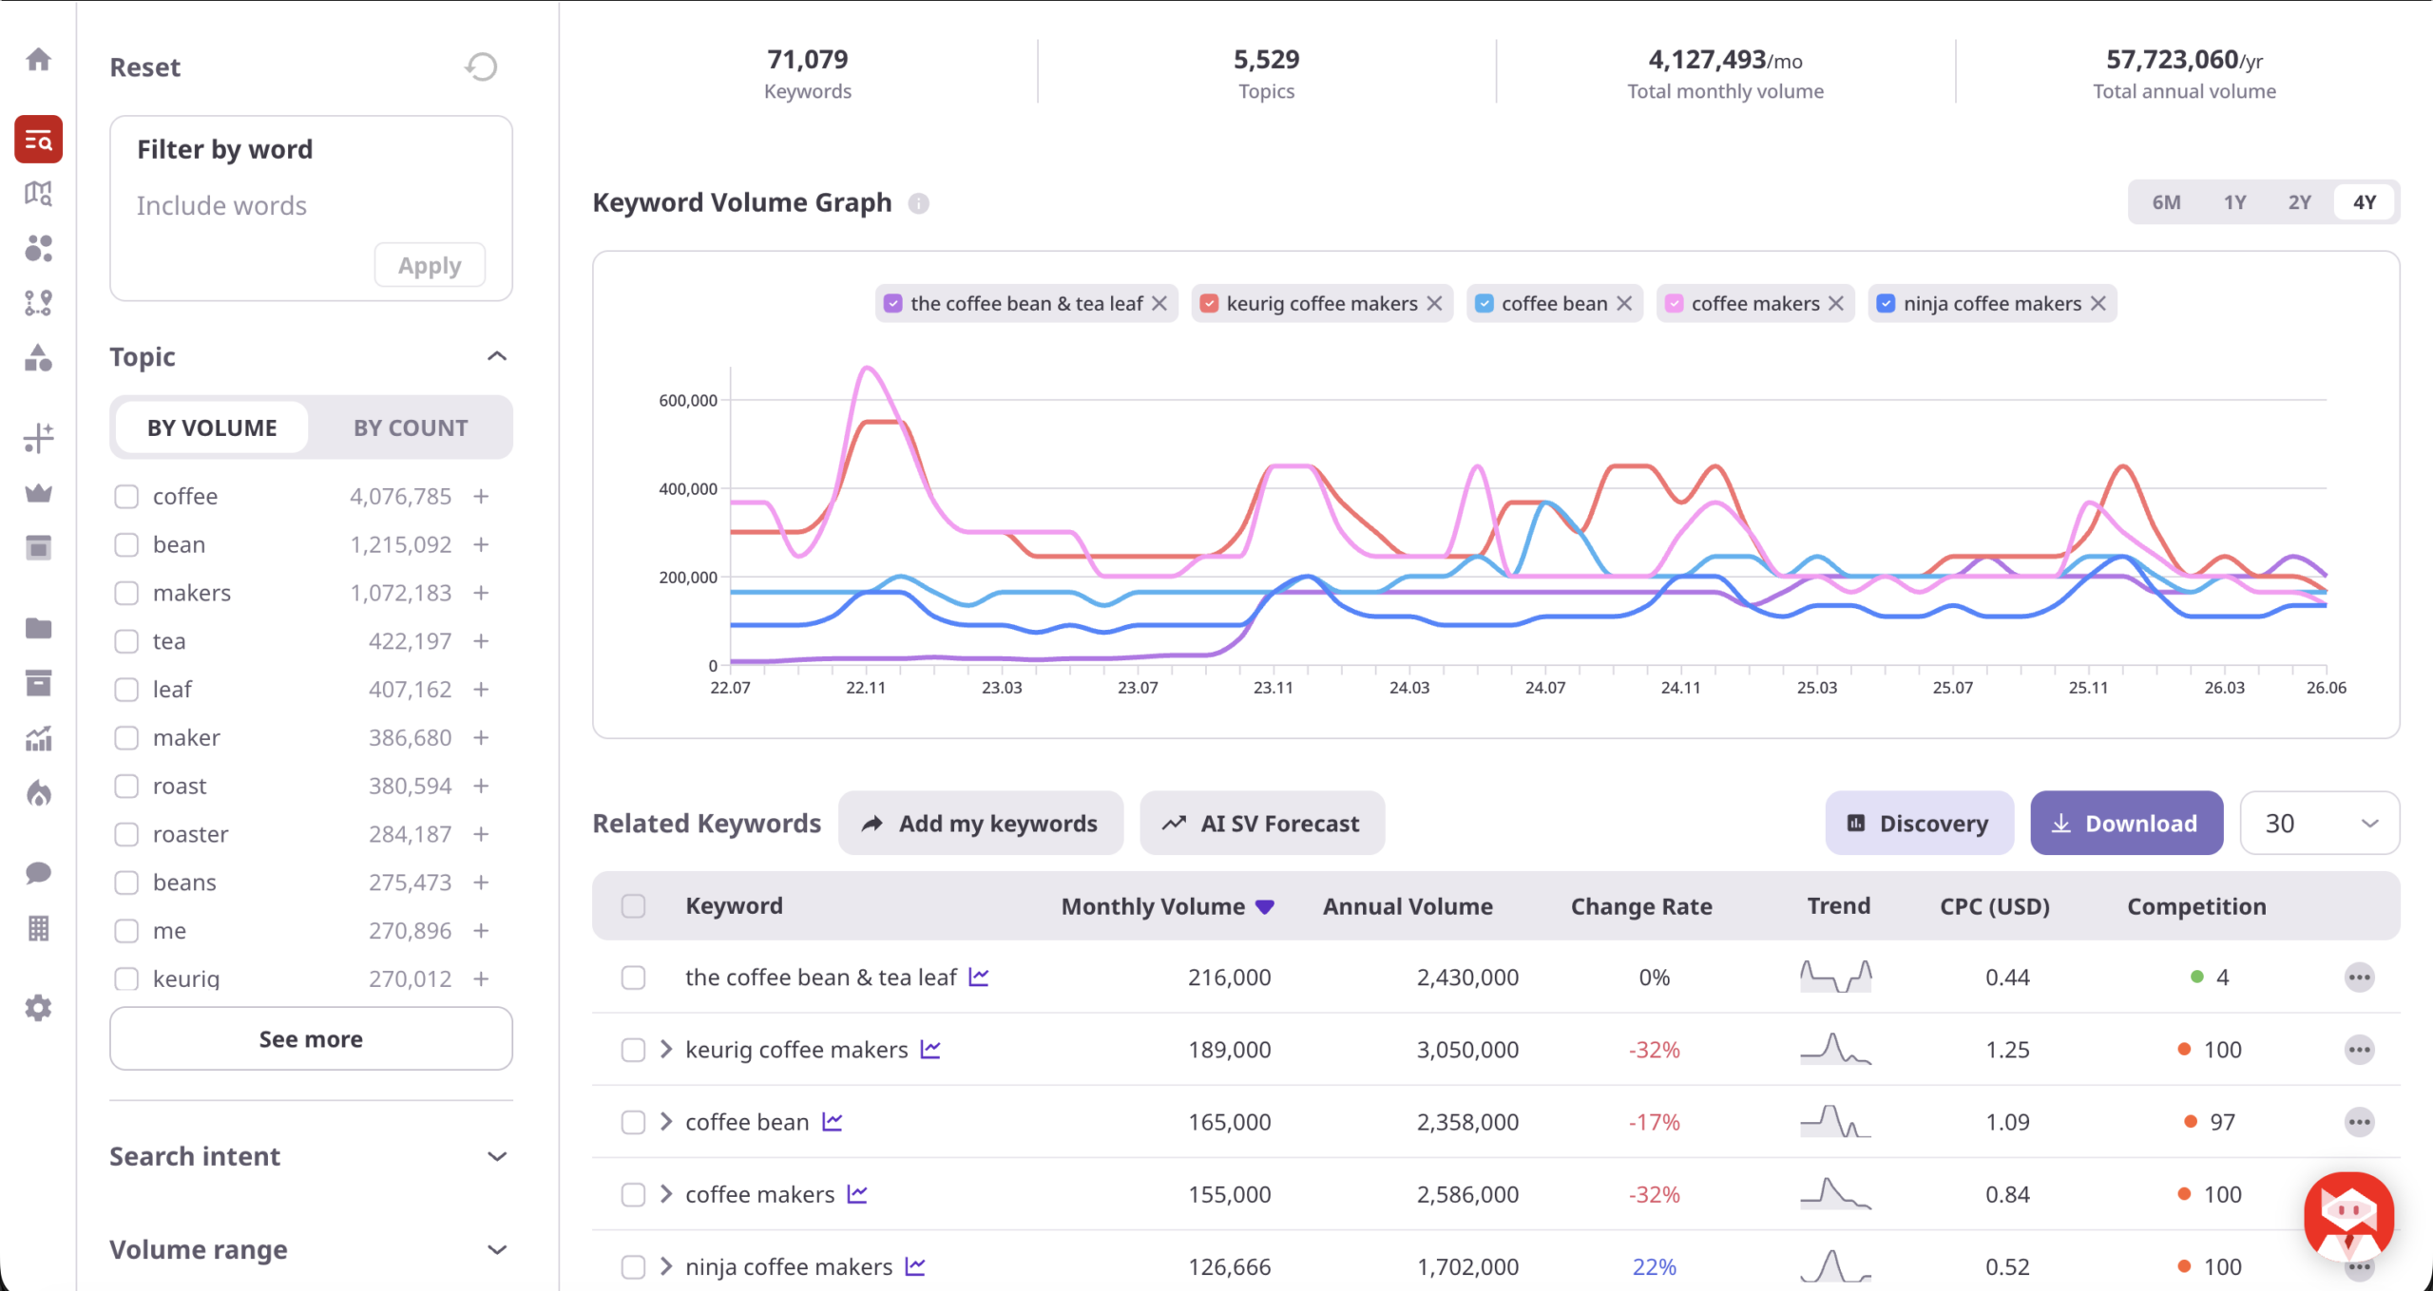Open the map search sidebar icon
The height and width of the screenshot is (1291, 2433).
[x=38, y=194]
